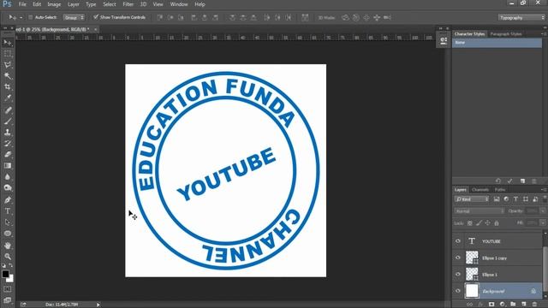Image resolution: width=548 pixels, height=308 pixels.
Task: Open Auto-Select Group dropdown
Action: 74,17
